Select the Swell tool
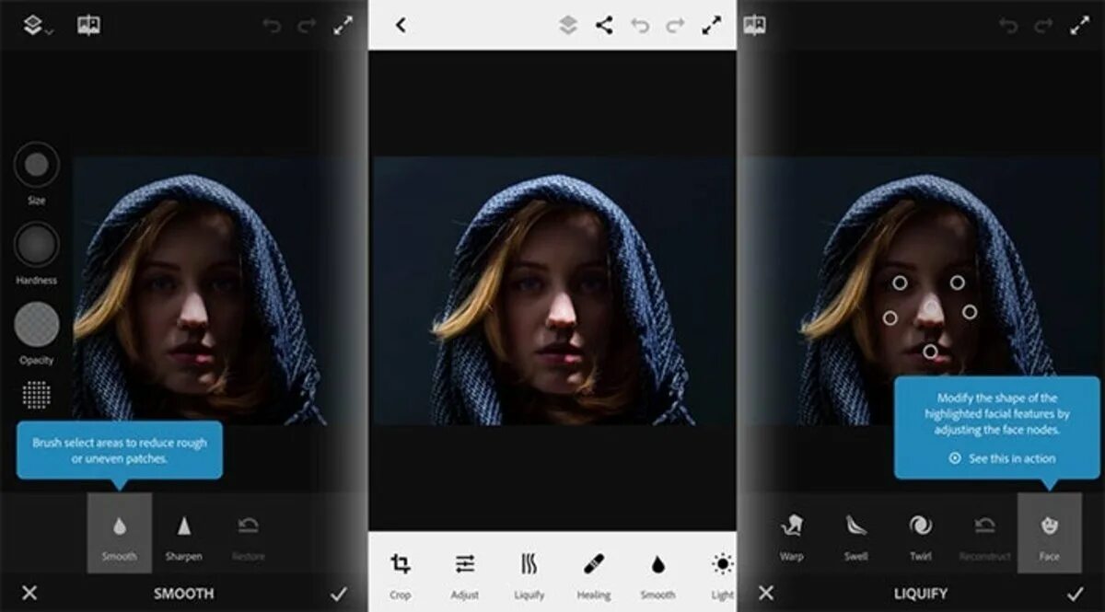This screenshot has width=1105, height=612. [x=856, y=536]
